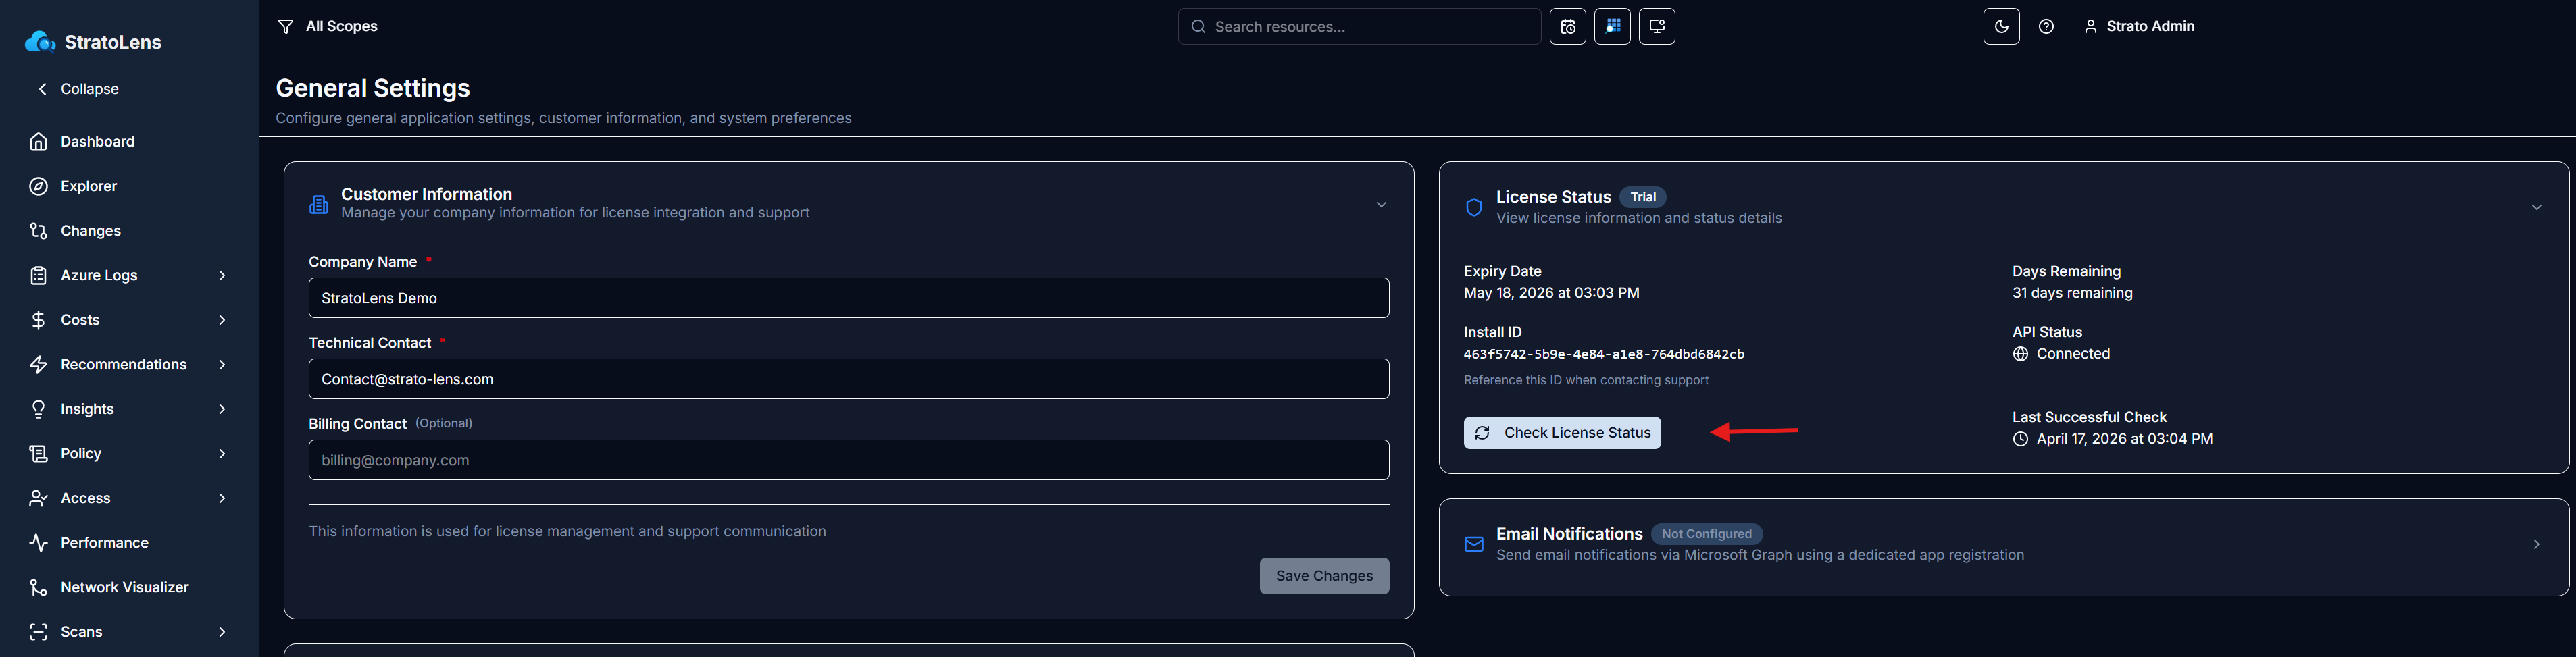Collapse the Customer Information card chevron
The image size is (2576, 657).
pyautogui.click(x=1381, y=204)
